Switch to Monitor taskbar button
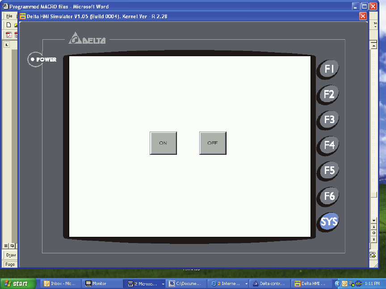The height and width of the screenshot is (289, 386). [x=103, y=284]
